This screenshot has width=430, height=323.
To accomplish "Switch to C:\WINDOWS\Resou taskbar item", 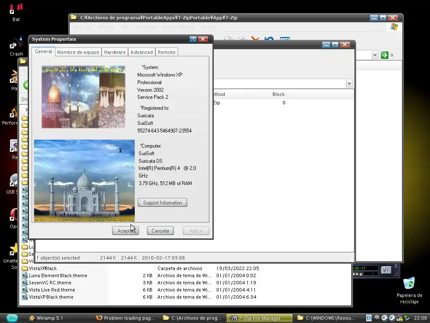I will (326, 318).
